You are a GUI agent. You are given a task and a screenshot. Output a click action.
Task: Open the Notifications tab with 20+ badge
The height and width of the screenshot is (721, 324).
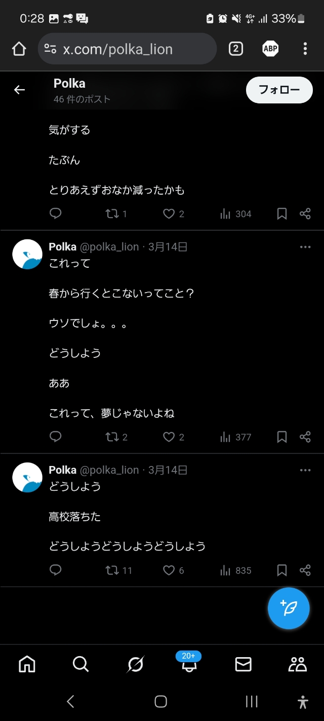(189, 663)
